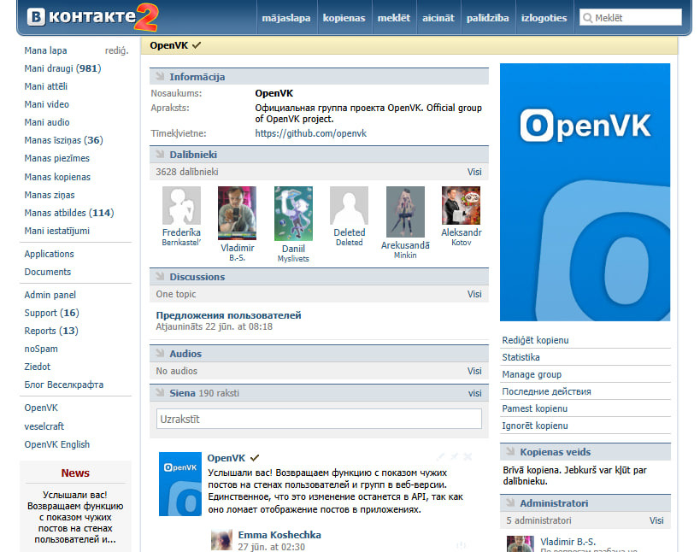Screen dimensions: 700x552
Task: Collapse the Dalībnieki section arrow
Action: pos(159,155)
